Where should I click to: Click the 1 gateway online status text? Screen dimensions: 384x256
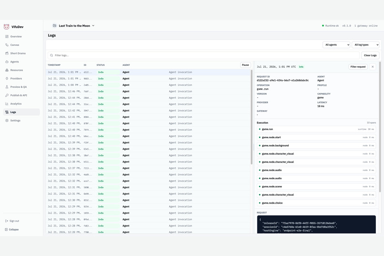click(x=366, y=26)
